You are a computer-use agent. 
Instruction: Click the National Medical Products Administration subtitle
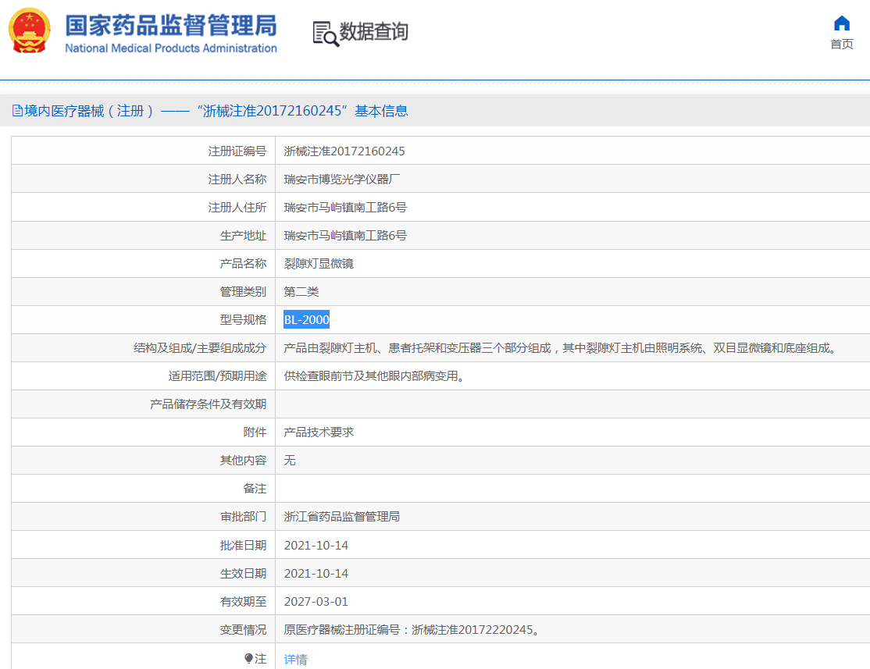point(171,48)
